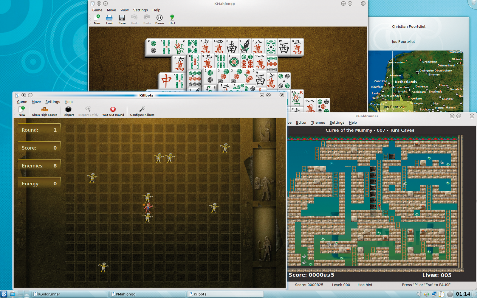Open the Game menu in Killbots

[x=22, y=102]
